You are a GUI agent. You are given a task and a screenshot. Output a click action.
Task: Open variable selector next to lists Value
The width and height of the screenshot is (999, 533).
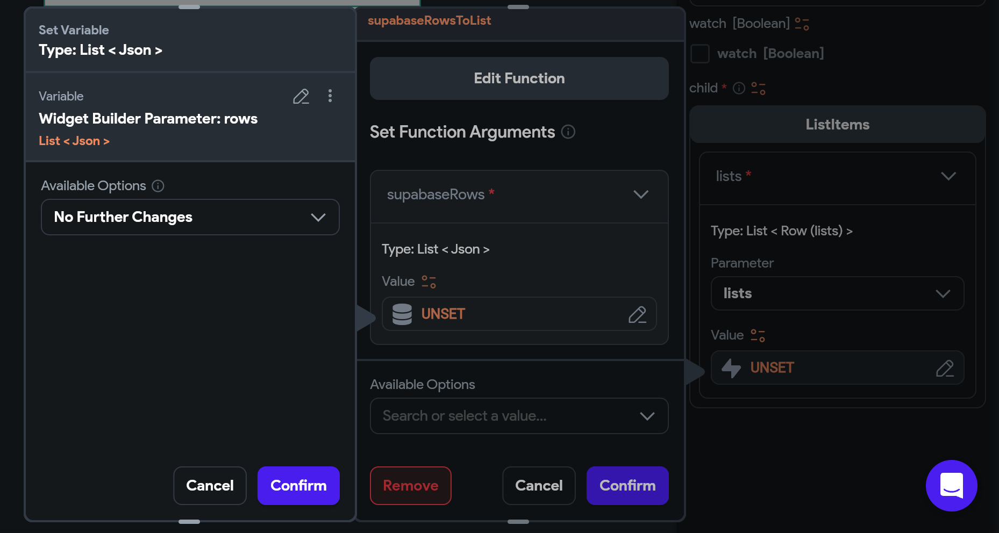758,335
